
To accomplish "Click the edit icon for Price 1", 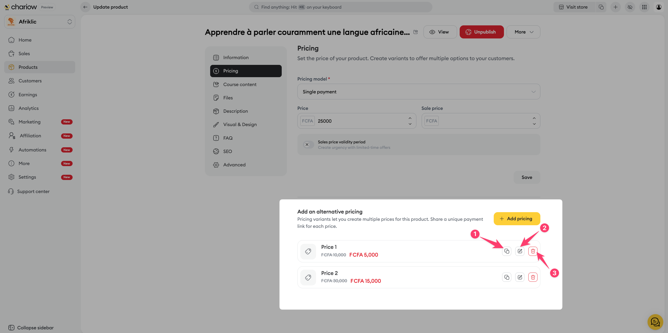I will tap(520, 251).
